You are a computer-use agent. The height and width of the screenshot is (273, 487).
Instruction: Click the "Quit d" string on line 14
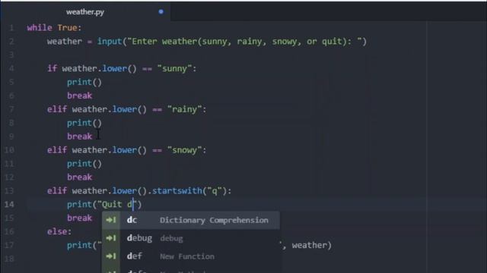coord(117,205)
